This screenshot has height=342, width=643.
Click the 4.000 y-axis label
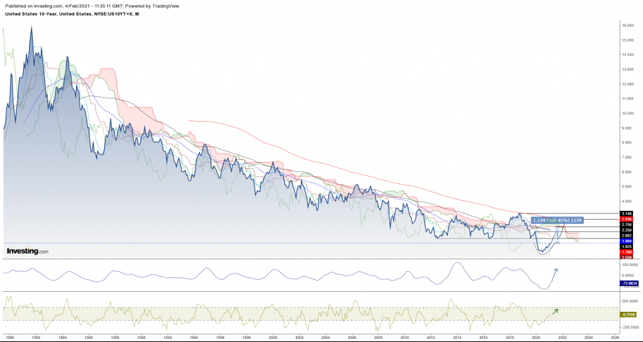pyautogui.click(x=627, y=201)
